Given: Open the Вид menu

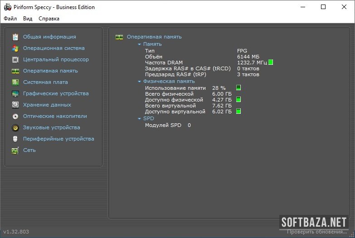Looking at the screenshot, I should pyautogui.click(x=28, y=19).
